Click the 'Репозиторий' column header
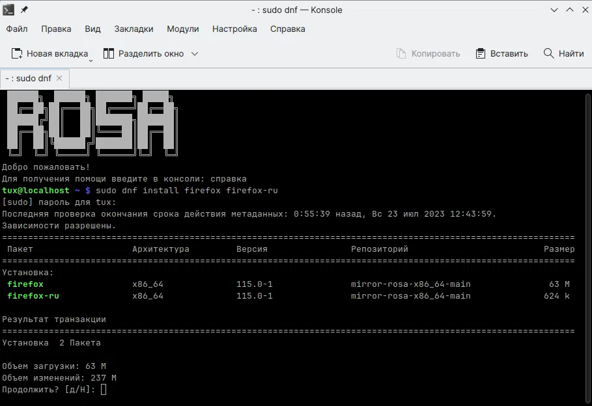Viewport: 592px width, 406px height. click(380, 249)
